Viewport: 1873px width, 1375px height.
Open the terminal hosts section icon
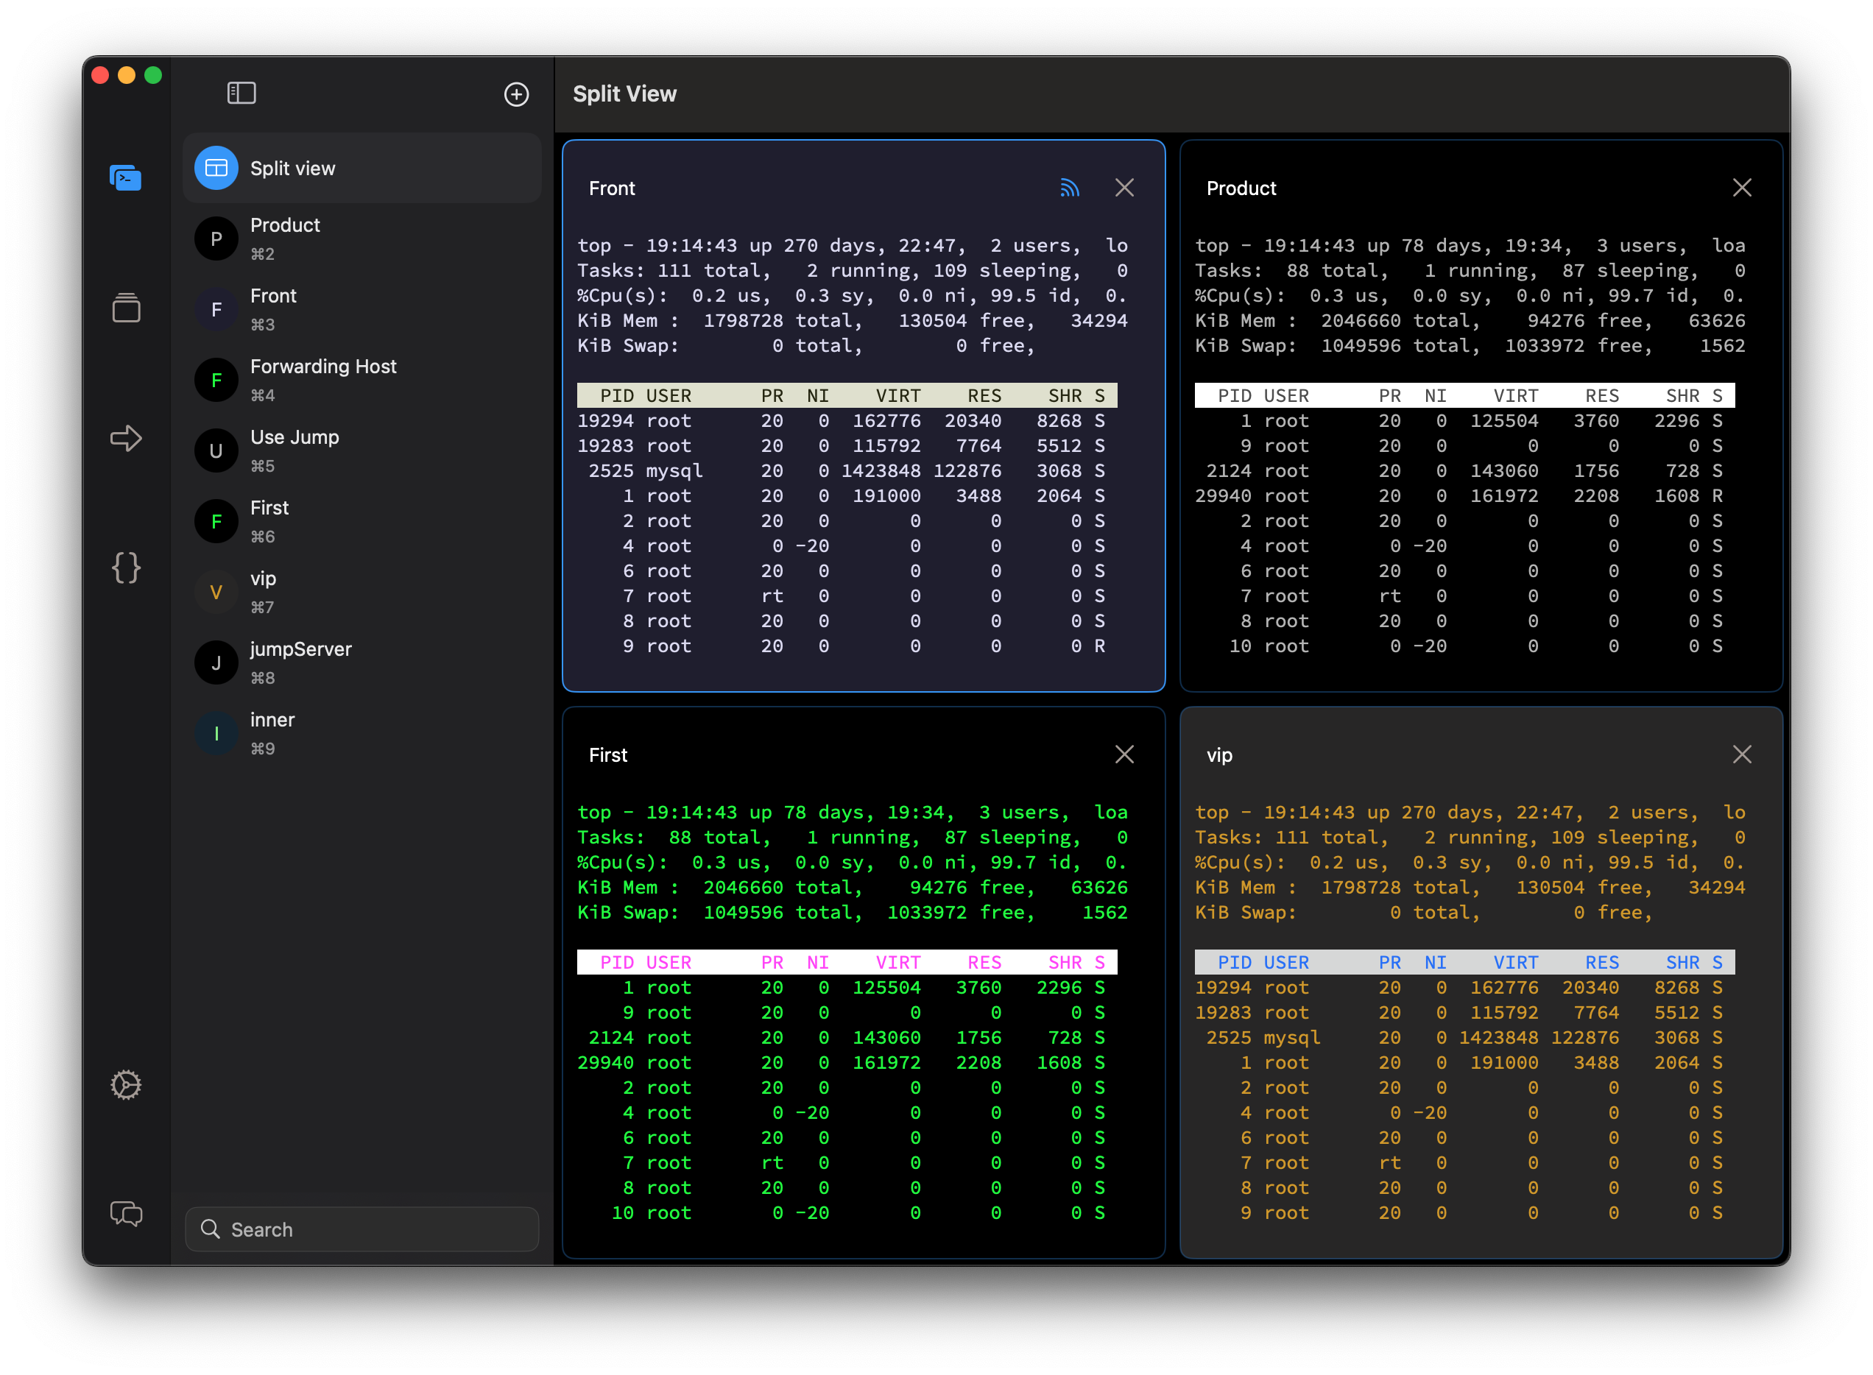click(x=126, y=177)
